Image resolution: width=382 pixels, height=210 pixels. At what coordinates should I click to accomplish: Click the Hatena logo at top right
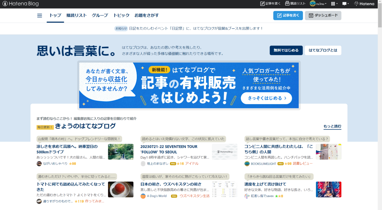point(364,4)
